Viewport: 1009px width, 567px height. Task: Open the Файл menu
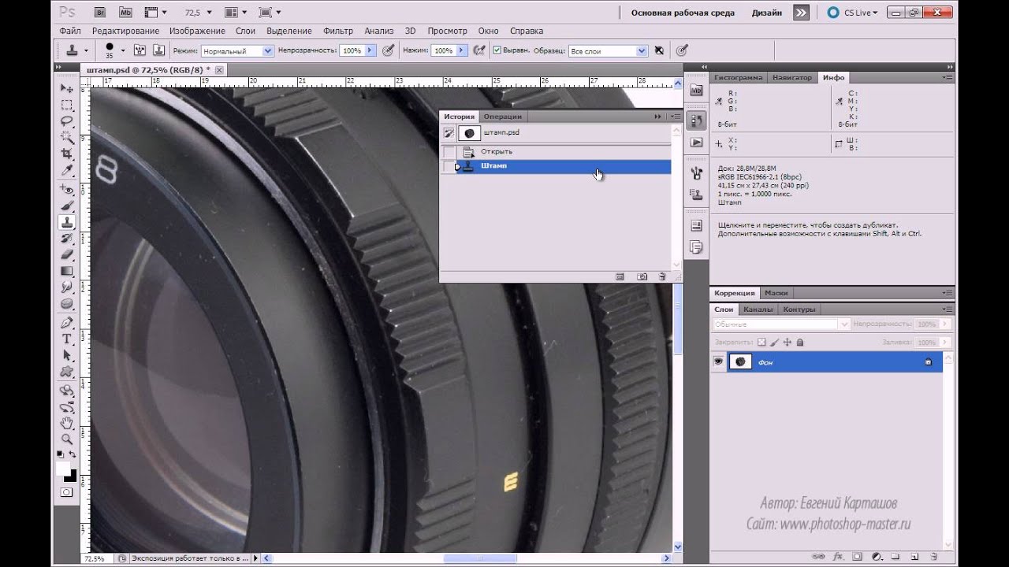tap(70, 31)
